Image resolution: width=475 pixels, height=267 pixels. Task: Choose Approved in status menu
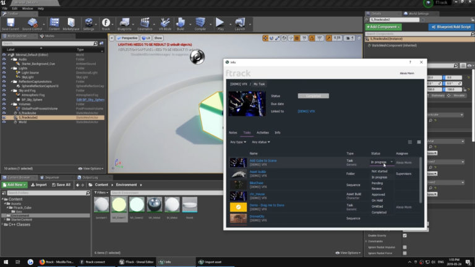378,195
